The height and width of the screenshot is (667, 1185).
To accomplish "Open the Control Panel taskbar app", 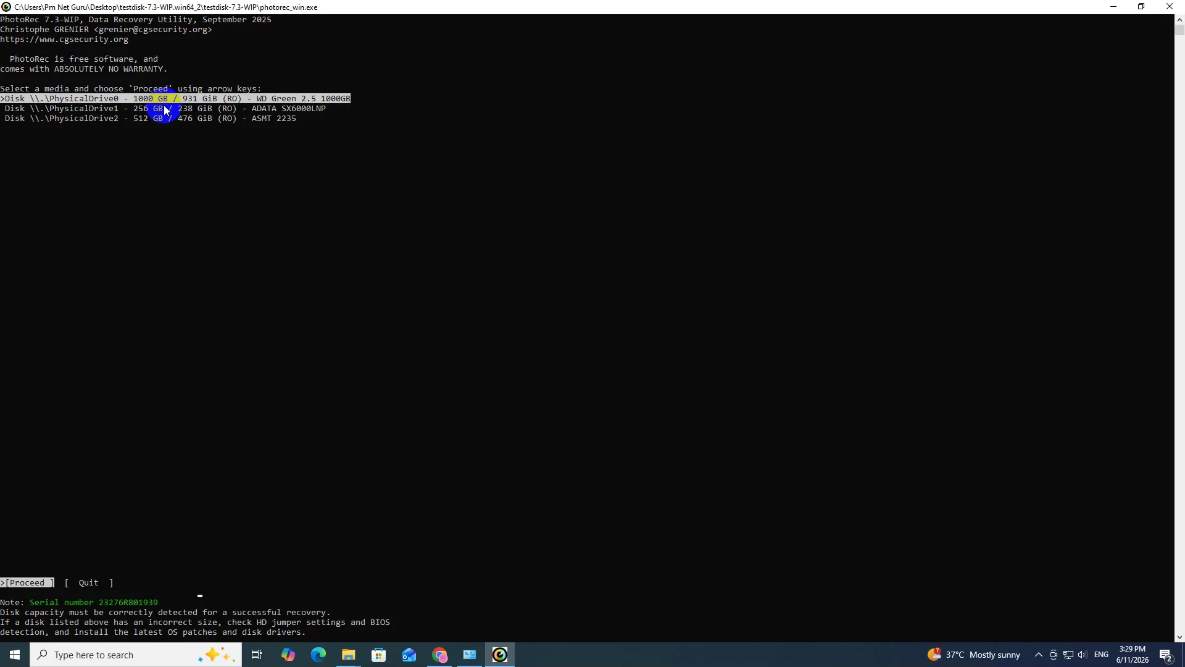I will 470,655.
